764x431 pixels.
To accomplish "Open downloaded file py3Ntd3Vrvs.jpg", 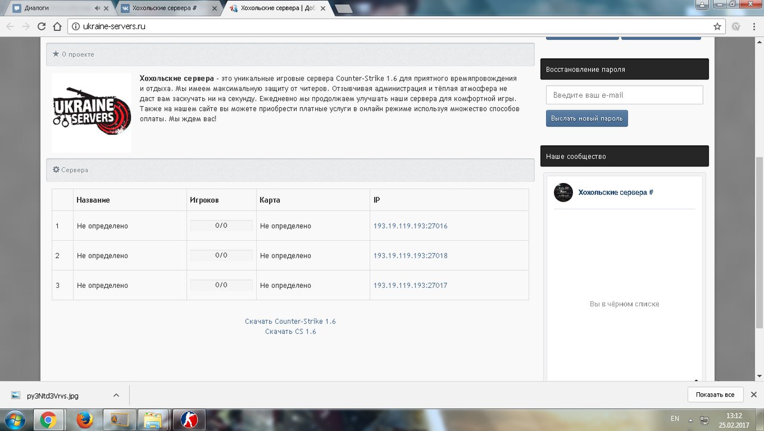I will tap(53, 395).
